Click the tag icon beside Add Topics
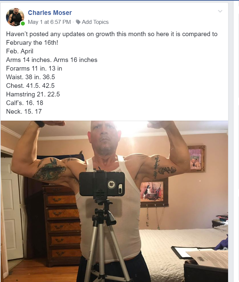Screen dimensions: 239x282 [x=78, y=22]
